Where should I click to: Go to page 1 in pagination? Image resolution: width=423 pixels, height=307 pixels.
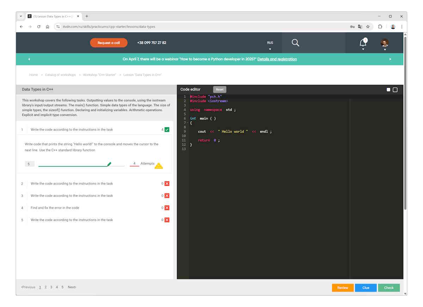[x=40, y=287]
